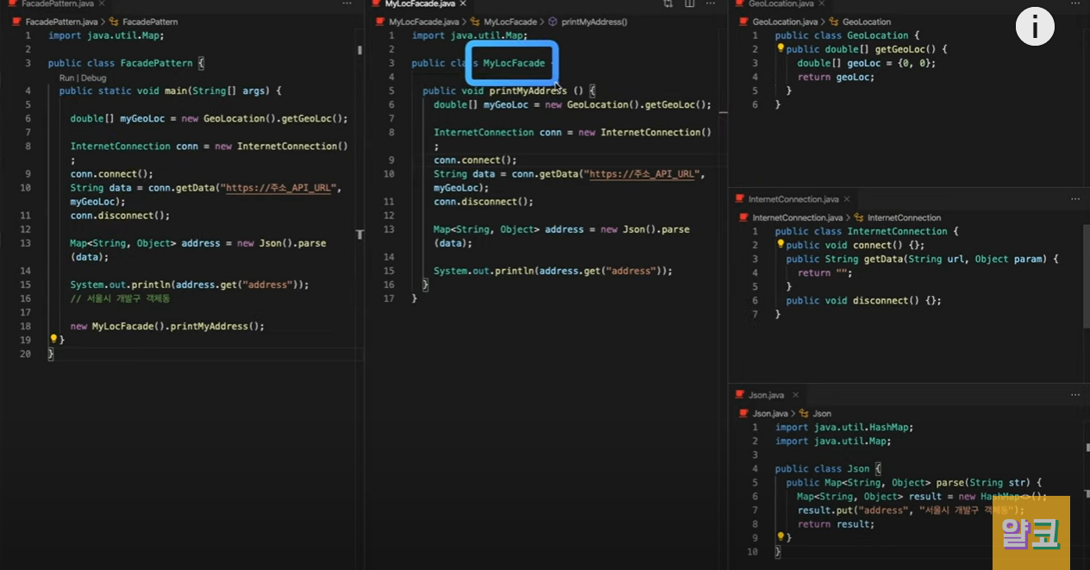
Task: Select the MyLocFacade.java editor tab
Action: pos(420,4)
